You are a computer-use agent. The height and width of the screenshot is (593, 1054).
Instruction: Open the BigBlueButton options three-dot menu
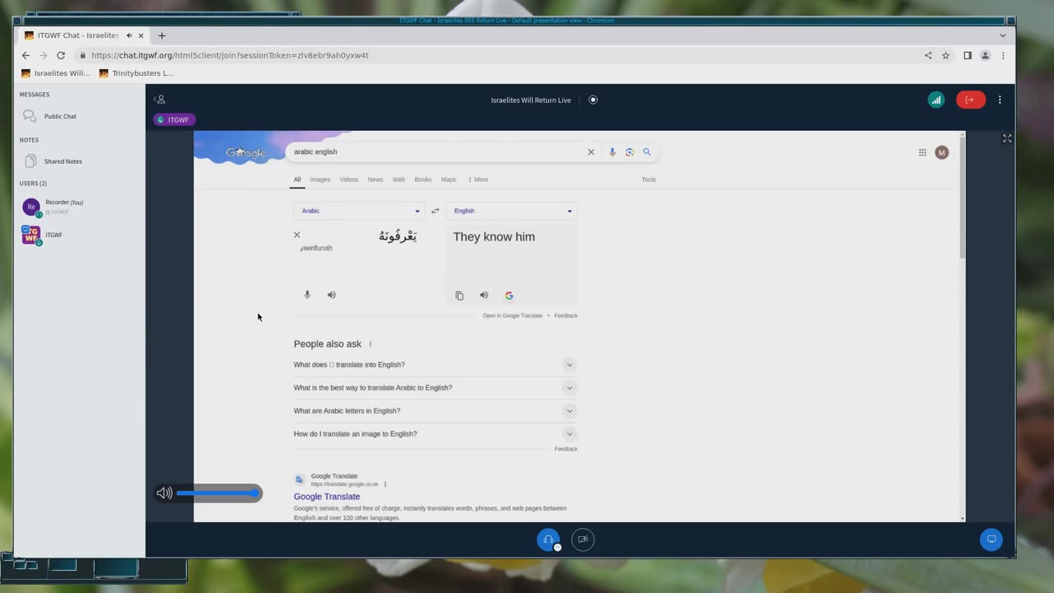tap(1000, 100)
